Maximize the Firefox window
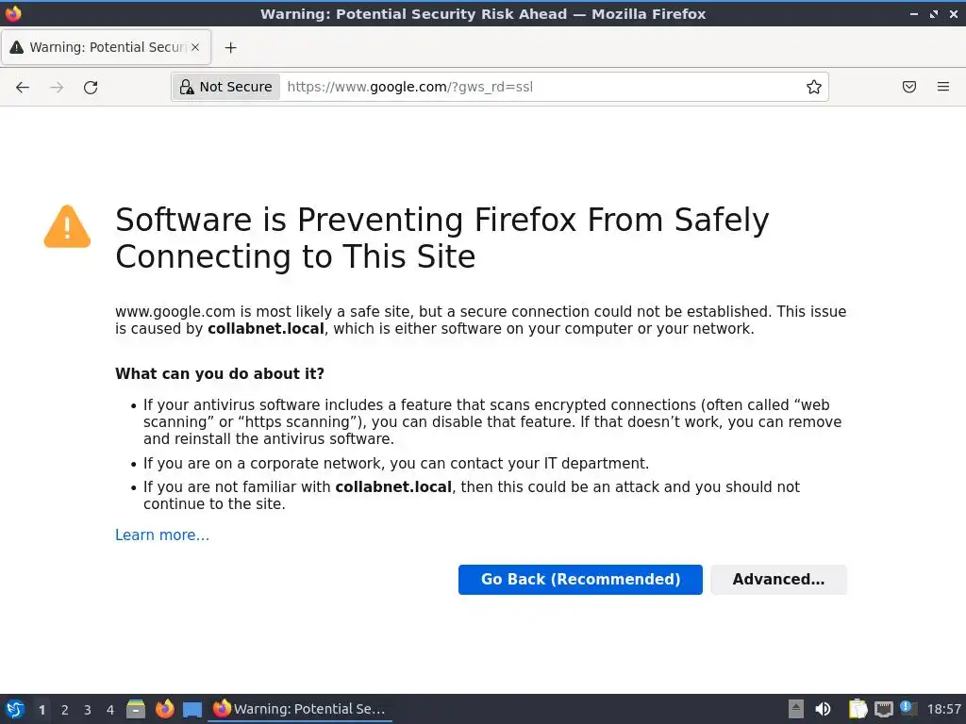This screenshot has height=724, width=966. tap(934, 13)
